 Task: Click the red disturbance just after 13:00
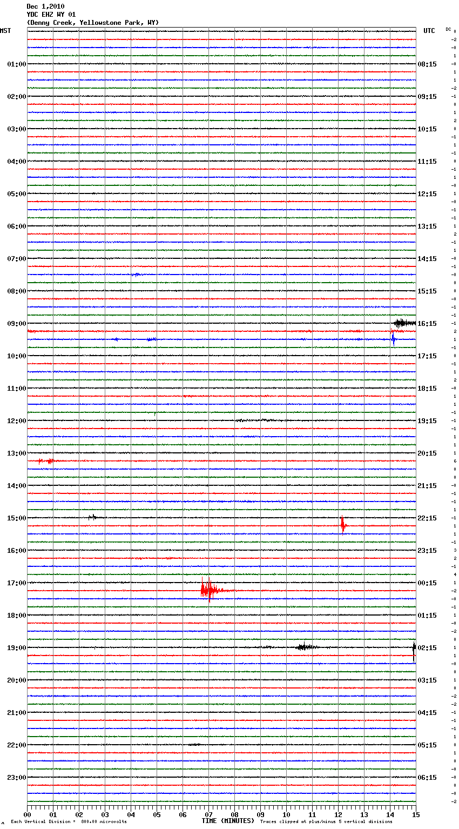46,461
